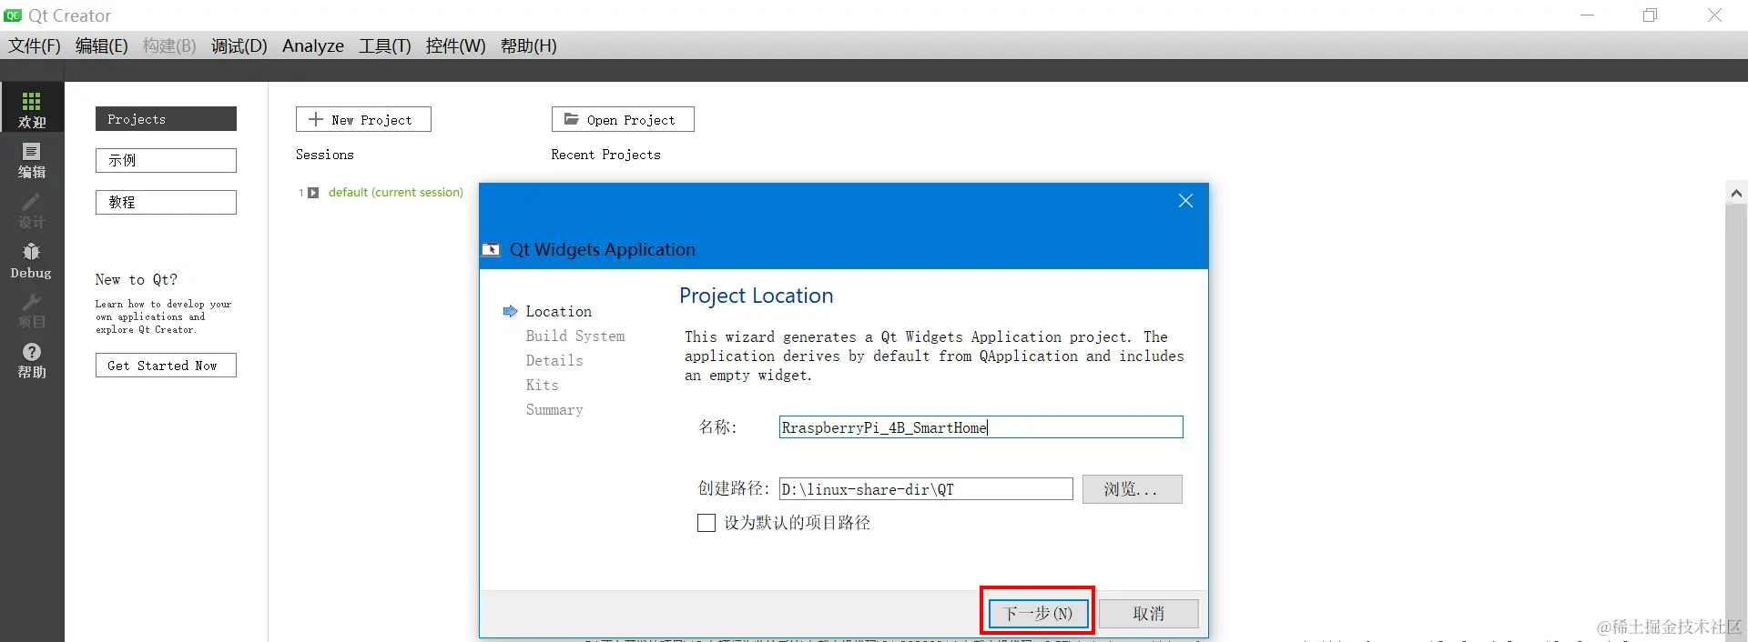Click the Project Location heading

pyautogui.click(x=756, y=296)
